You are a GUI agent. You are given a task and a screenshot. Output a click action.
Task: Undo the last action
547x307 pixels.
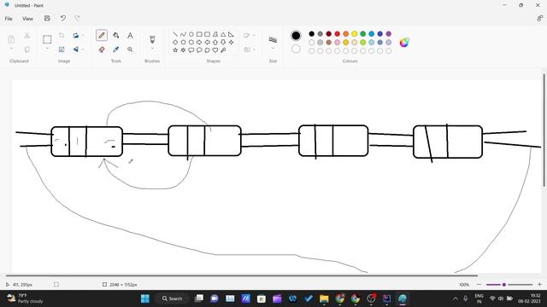tap(62, 18)
